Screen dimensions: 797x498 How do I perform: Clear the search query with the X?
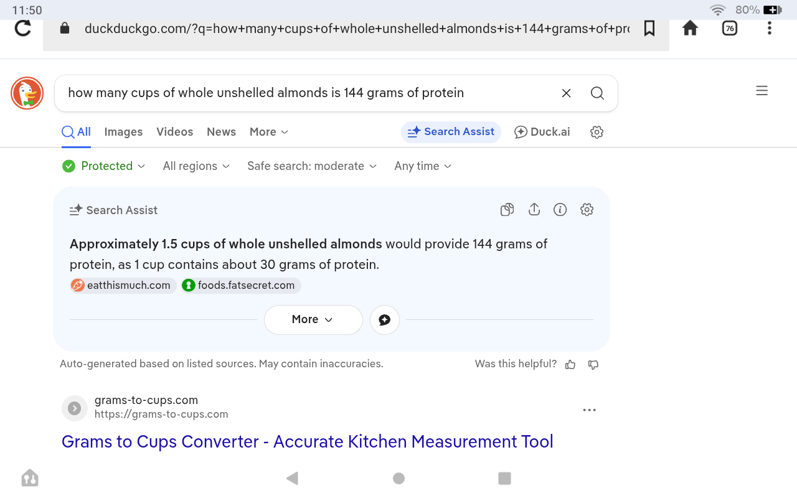pos(566,93)
